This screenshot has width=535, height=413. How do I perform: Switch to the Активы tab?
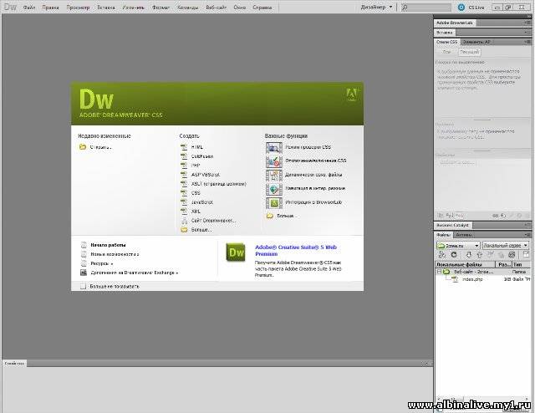click(x=464, y=235)
